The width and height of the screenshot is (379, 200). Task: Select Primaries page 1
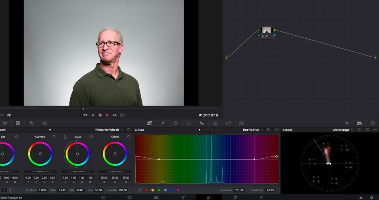(x=4, y=190)
